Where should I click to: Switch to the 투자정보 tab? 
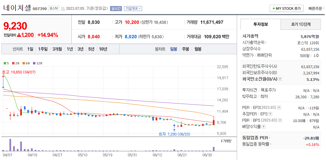click(261, 24)
